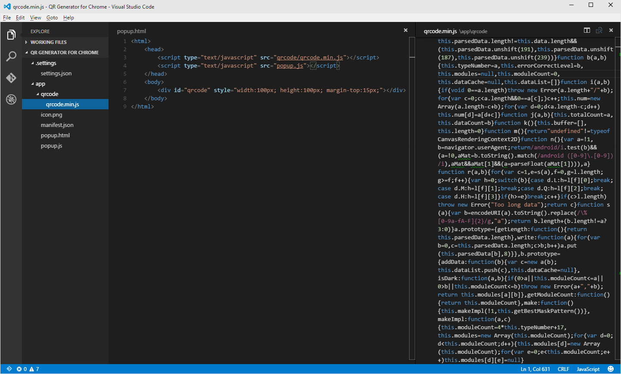Open the View menu
The height and width of the screenshot is (374, 621).
[x=35, y=18]
